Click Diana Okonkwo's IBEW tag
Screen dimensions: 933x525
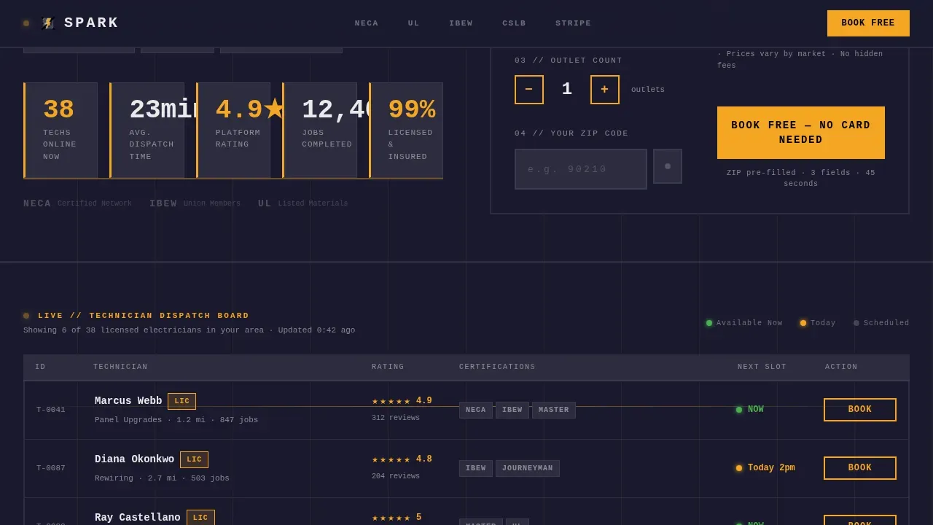point(476,469)
